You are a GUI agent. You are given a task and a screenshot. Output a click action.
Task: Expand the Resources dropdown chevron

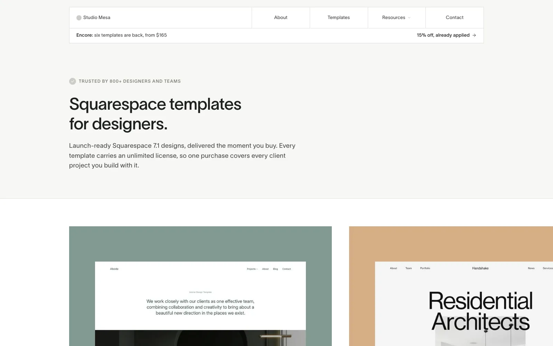pos(409,18)
